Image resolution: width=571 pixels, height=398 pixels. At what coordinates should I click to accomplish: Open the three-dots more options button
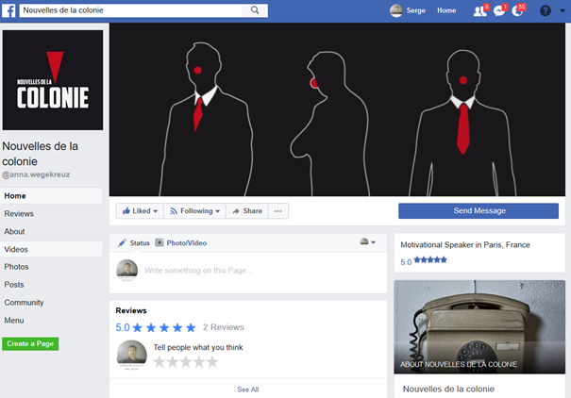point(278,211)
